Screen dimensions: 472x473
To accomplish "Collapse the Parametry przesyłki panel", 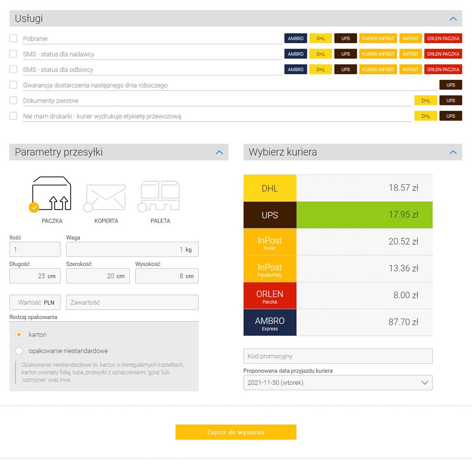I will (219, 152).
